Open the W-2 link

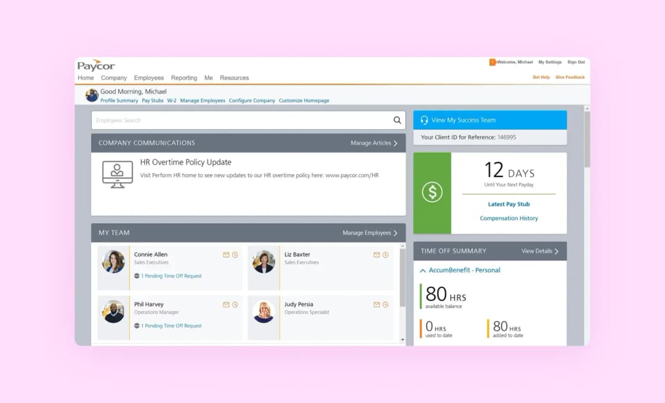(172, 101)
